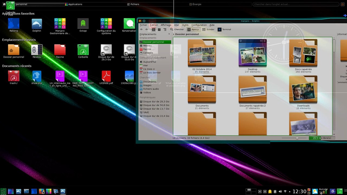The image size is (347, 195).
Task: Open recent document show.php
Action: coord(37,77)
